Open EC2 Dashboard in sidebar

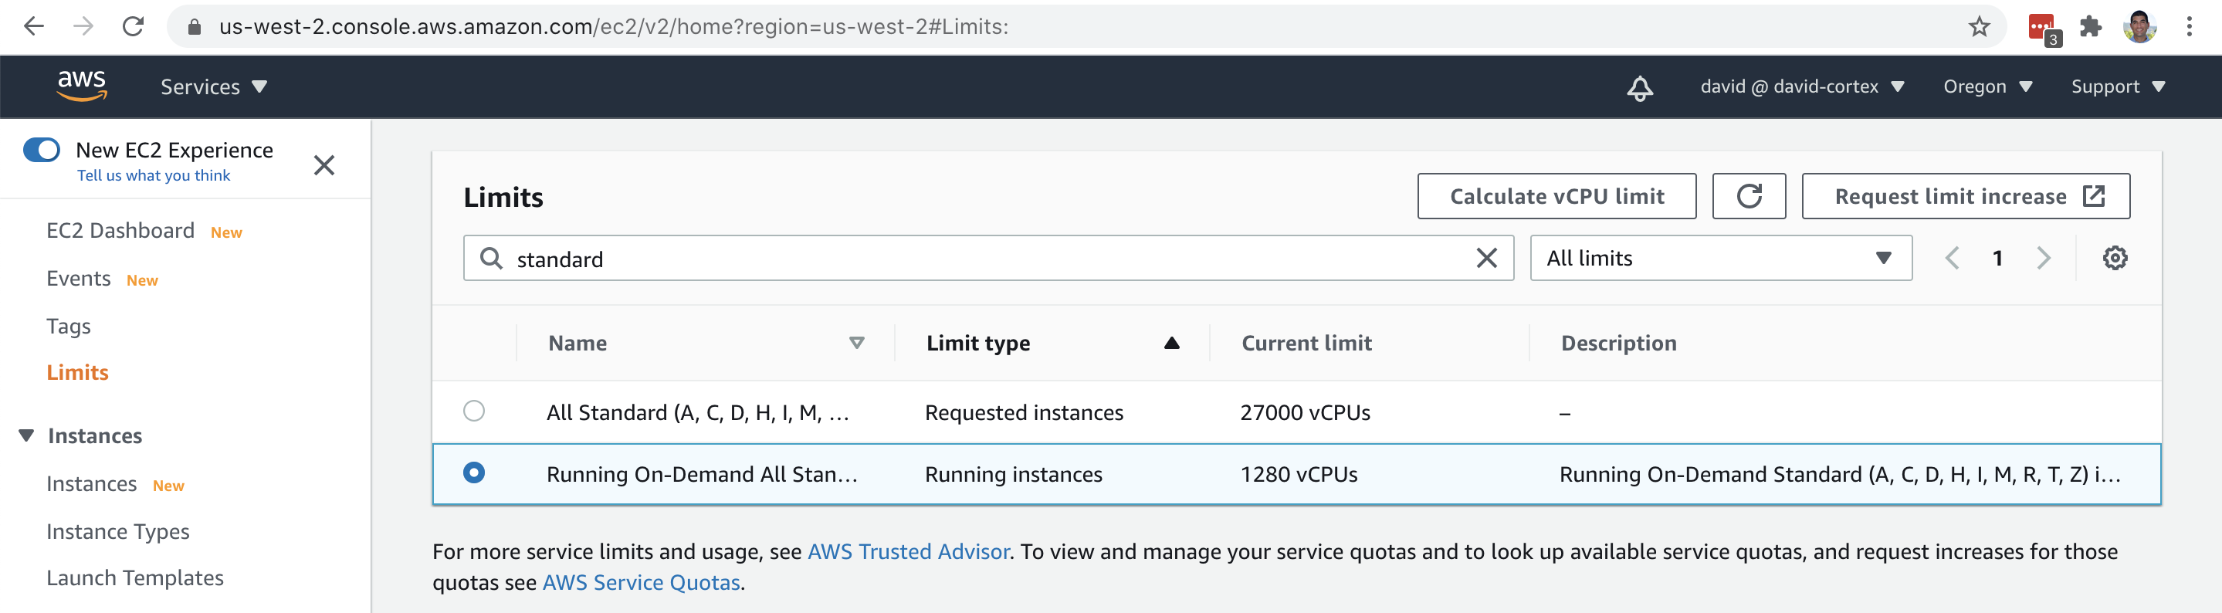click(120, 230)
